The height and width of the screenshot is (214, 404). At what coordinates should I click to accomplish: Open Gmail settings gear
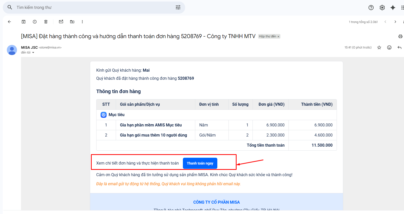point(382,8)
